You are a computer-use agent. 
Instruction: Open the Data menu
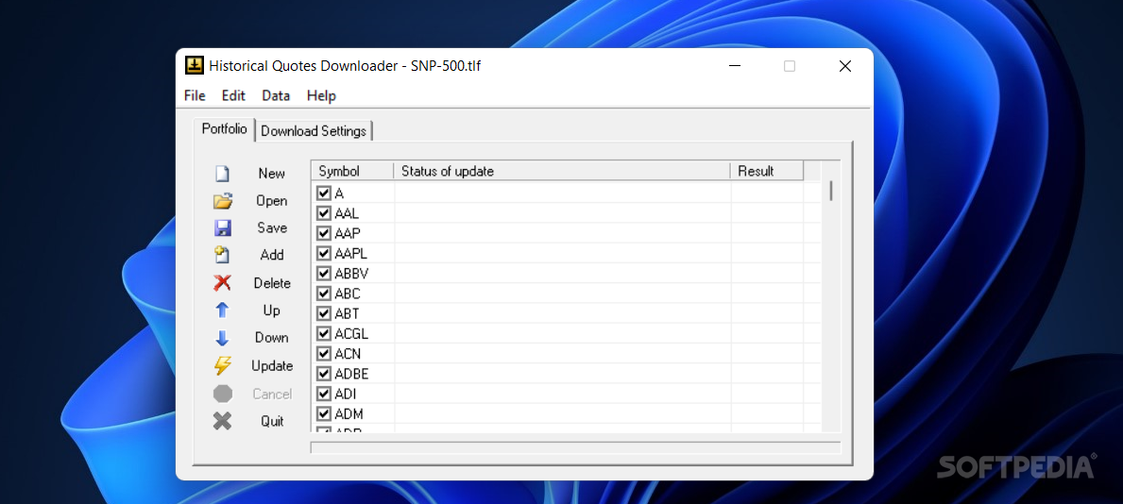(x=276, y=96)
